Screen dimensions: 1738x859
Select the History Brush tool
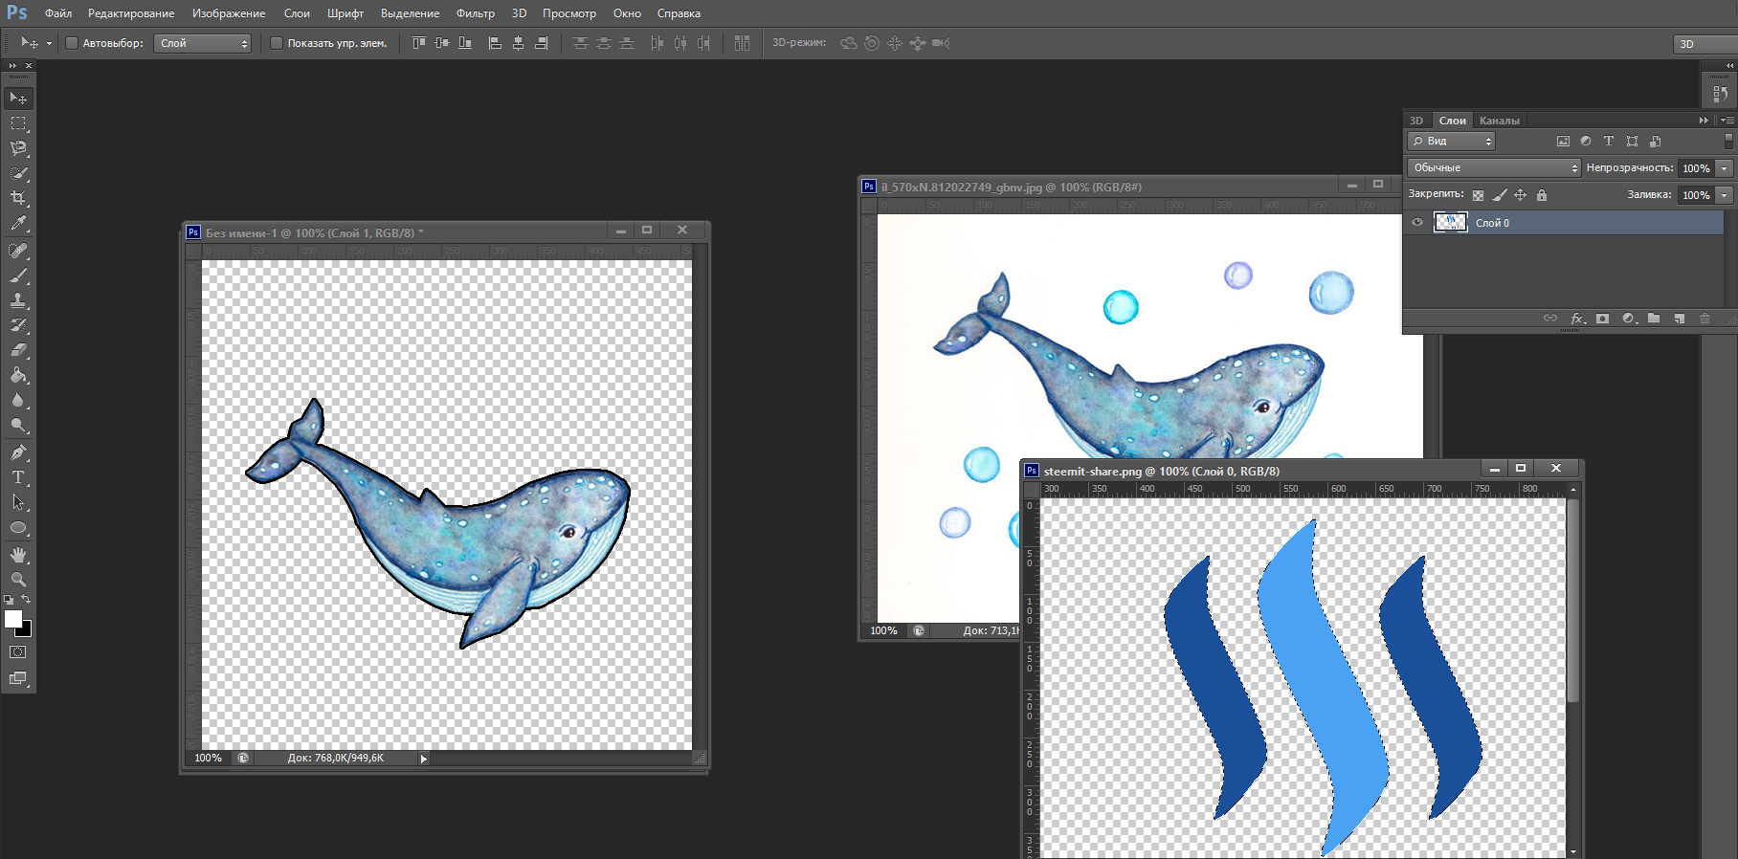[x=18, y=325]
